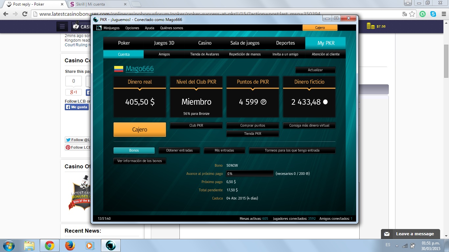This screenshot has height=252, width=449.
Task: Switch to the PKR app in the taskbar
Action: pos(111,245)
